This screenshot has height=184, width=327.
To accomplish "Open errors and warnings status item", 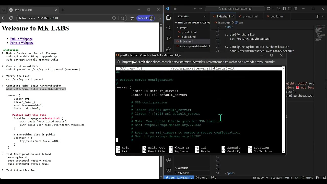I will tap(202, 178).
